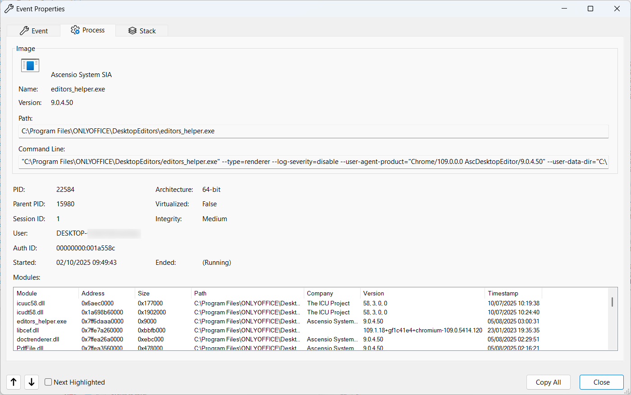631x395 pixels.
Task: Click the down arrow next event button
Action: 32,382
